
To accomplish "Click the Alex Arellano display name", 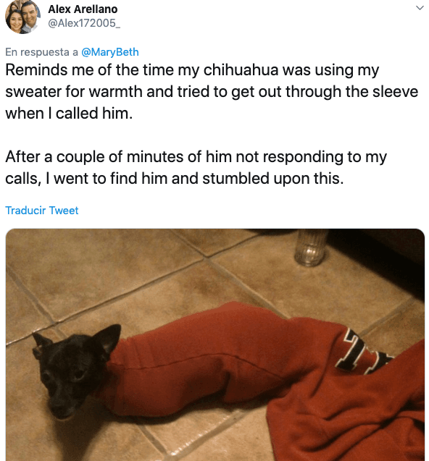I will click(83, 9).
